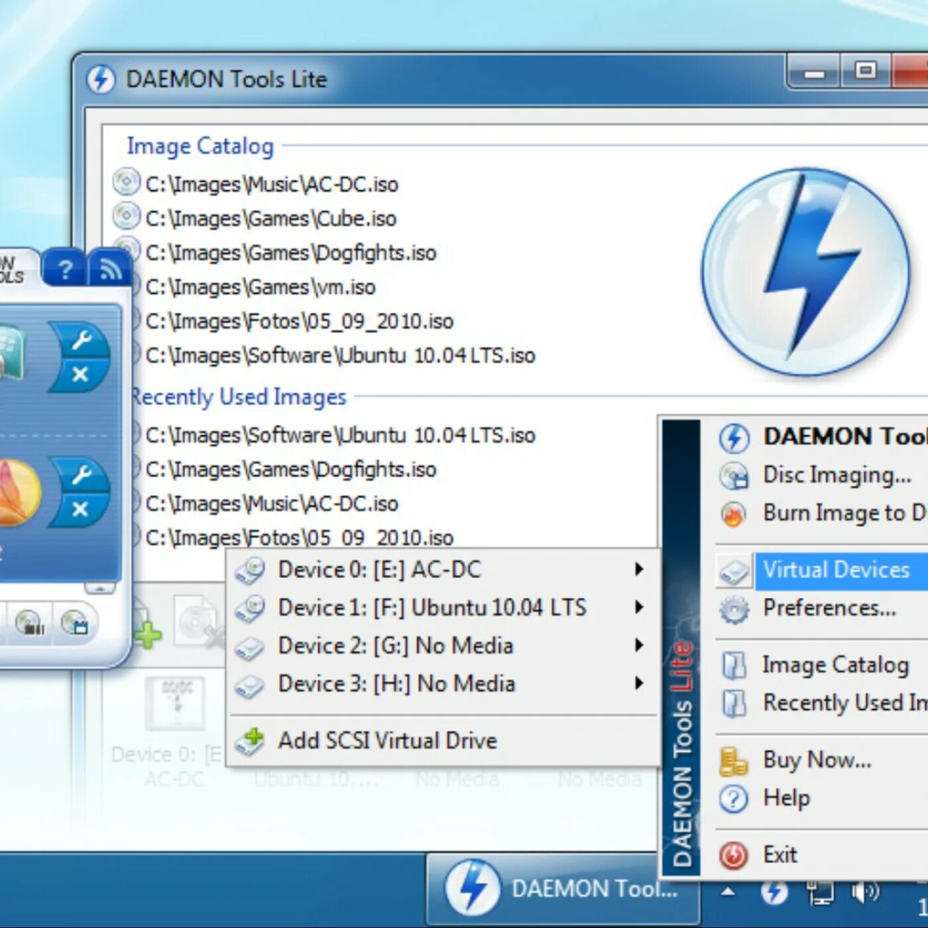Open Device 1: [F:] Ubuntu 10.04 LTS item
Image resolution: width=928 pixels, height=928 pixels.
pos(443,607)
